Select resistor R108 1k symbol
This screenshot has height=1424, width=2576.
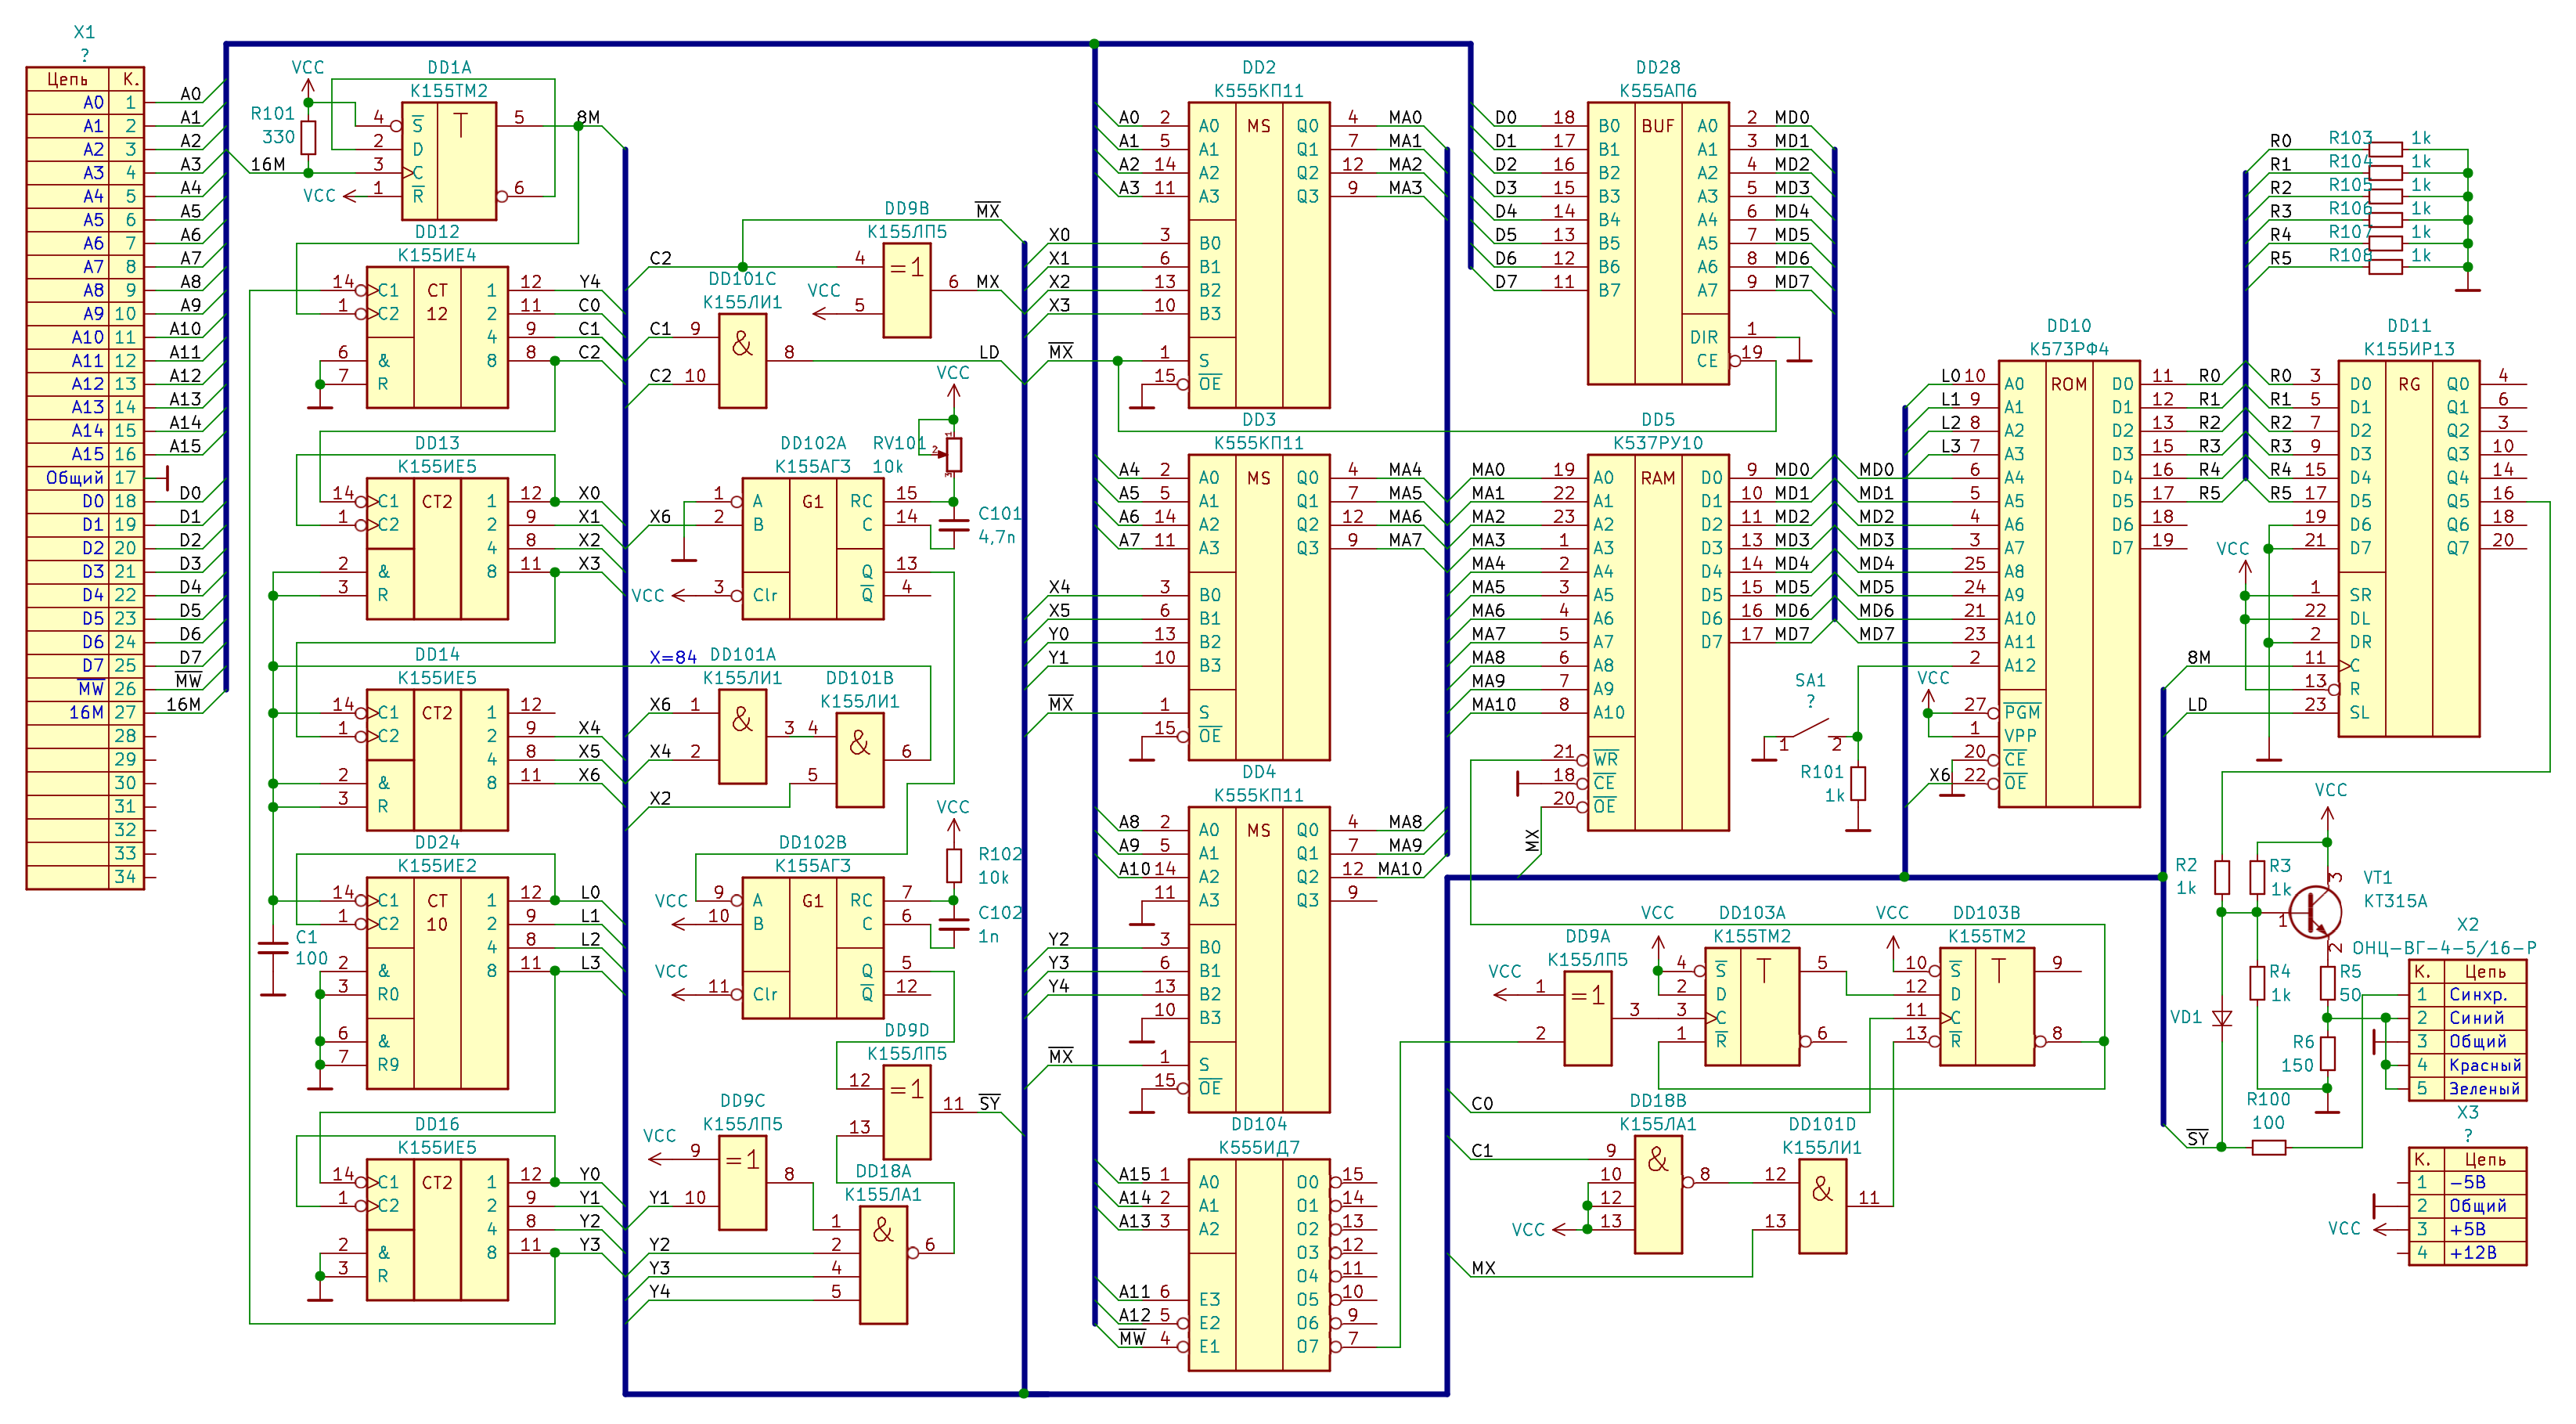pos(2386,266)
